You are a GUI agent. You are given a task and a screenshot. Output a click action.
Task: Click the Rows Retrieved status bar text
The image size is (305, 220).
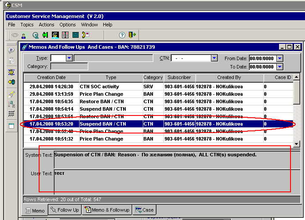point(62,199)
